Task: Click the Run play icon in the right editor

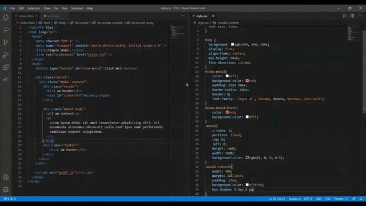Action: (x=344, y=16)
